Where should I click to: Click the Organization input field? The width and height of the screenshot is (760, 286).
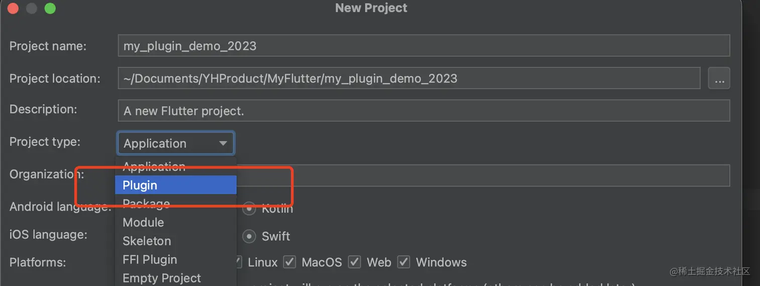tap(483, 175)
